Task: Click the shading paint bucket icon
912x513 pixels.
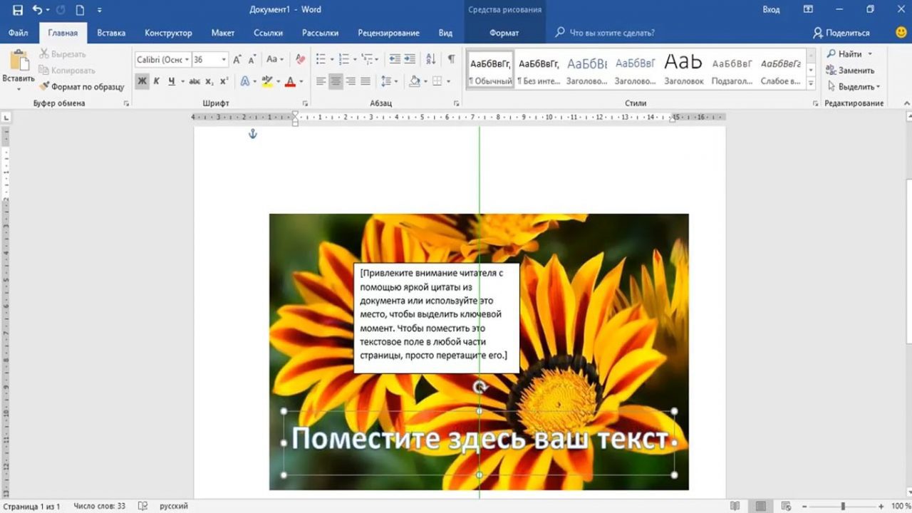Action: 414,81
